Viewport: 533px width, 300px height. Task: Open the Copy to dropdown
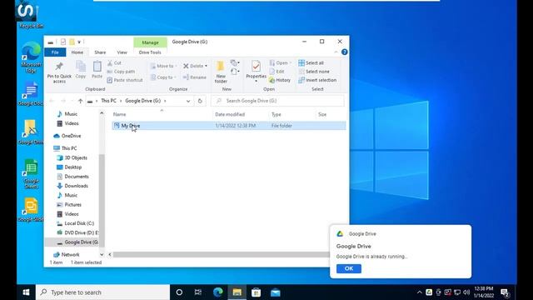point(163,77)
